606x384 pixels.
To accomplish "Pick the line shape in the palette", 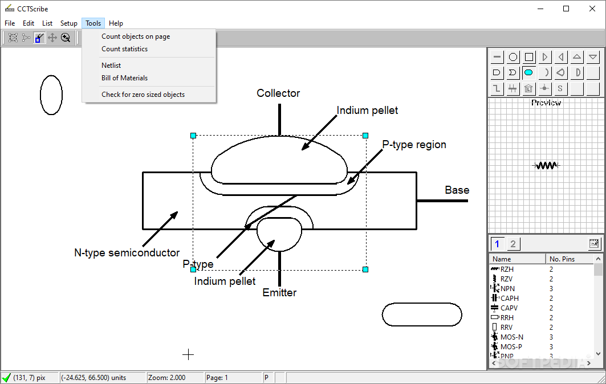I will click(497, 57).
